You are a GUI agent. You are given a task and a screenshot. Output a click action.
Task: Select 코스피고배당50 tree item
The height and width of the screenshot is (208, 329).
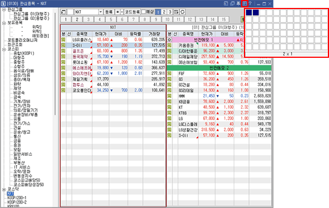[27, 180]
